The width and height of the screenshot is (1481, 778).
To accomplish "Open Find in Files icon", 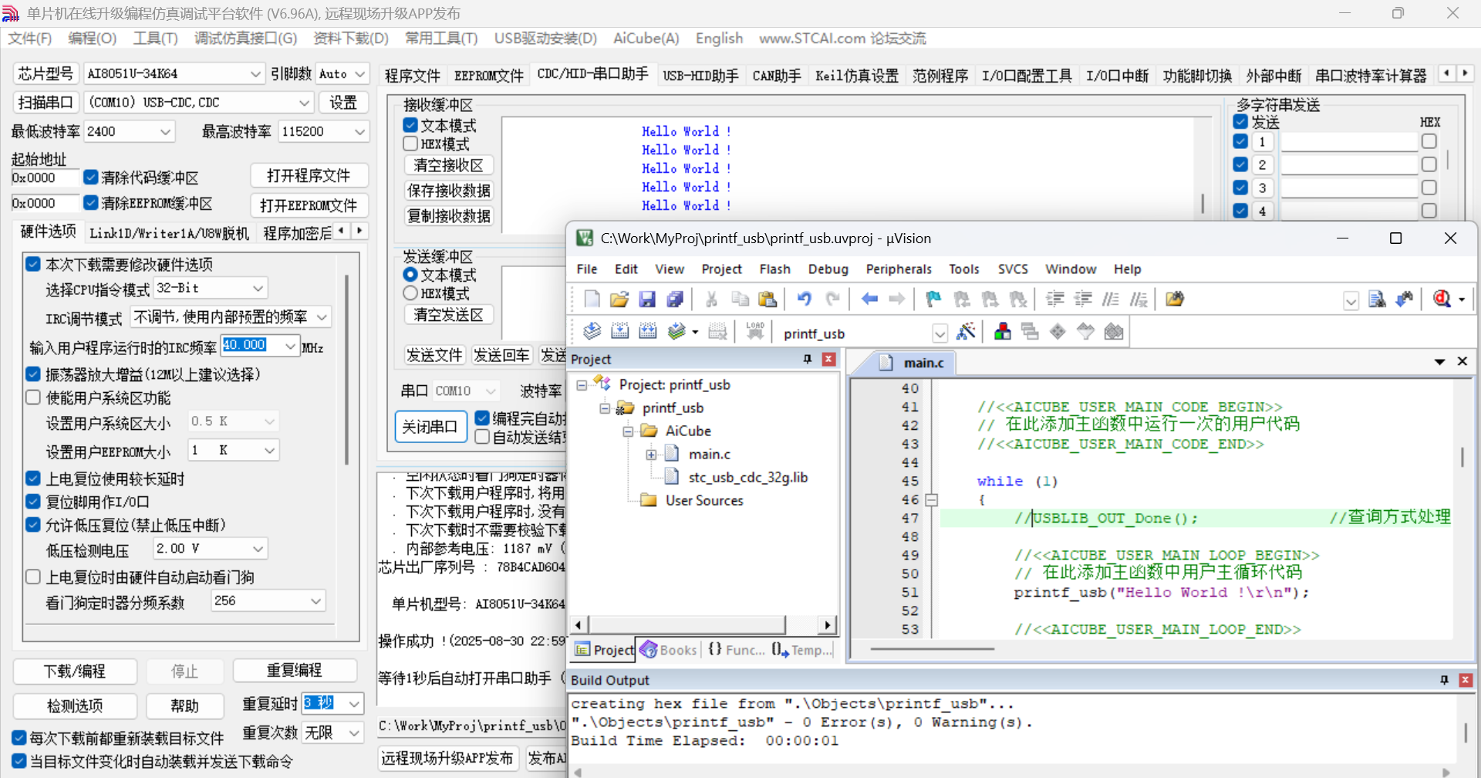I will [x=1175, y=299].
